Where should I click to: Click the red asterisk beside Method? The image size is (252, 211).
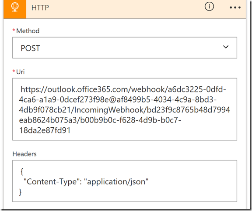(14, 30)
